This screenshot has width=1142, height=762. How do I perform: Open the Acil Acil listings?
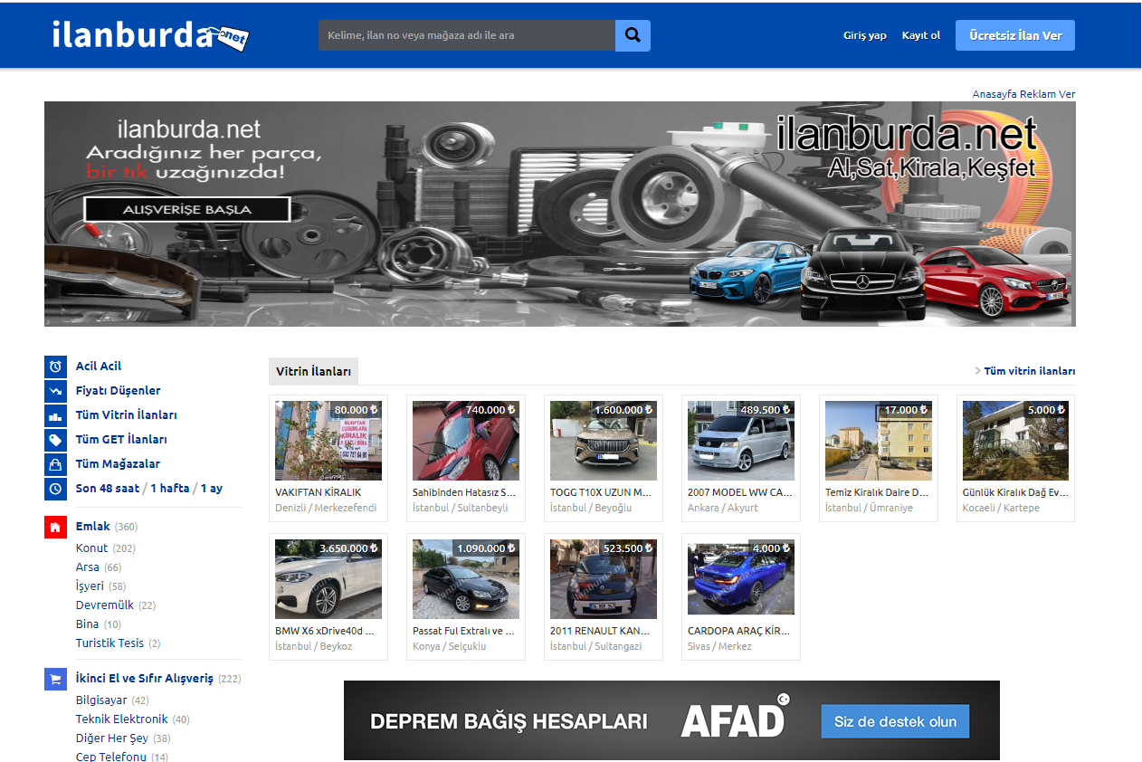[x=99, y=367]
